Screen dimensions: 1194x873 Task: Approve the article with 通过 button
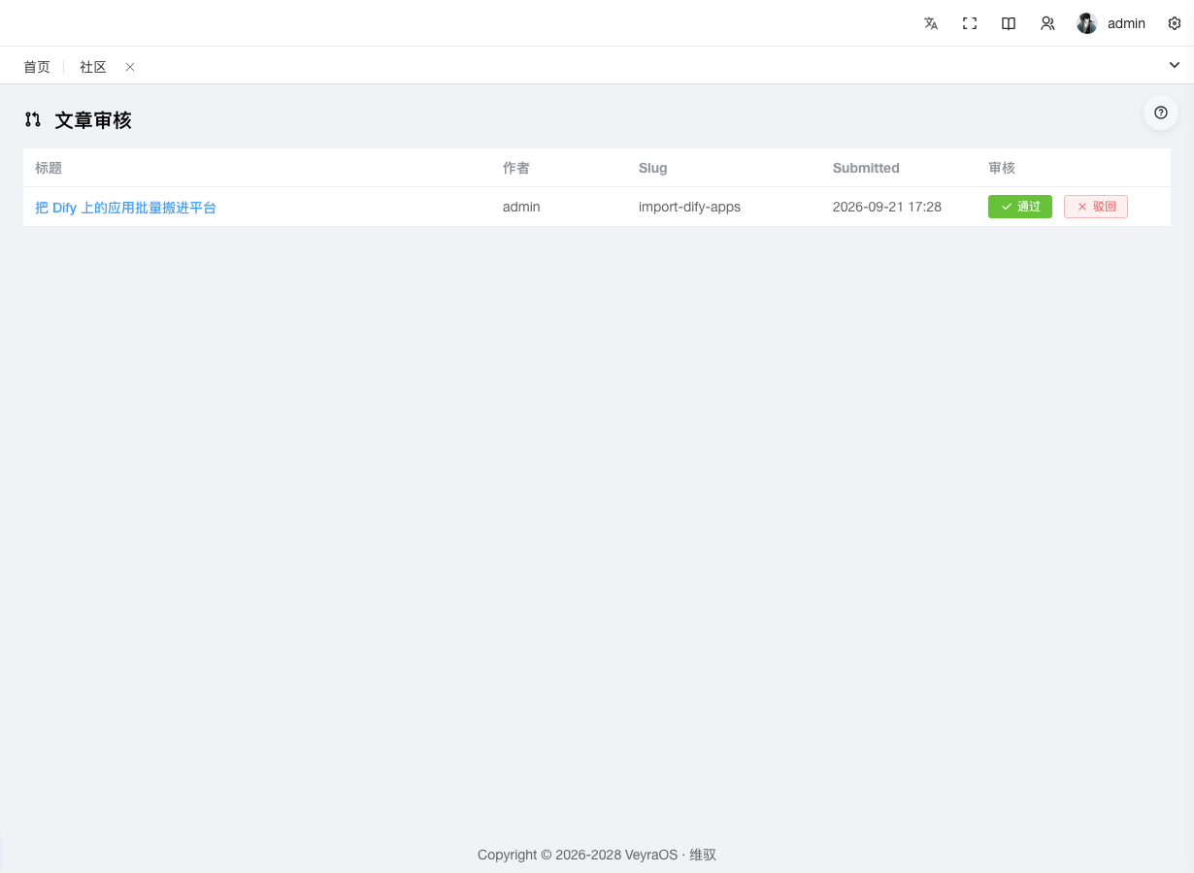coord(1020,207)
